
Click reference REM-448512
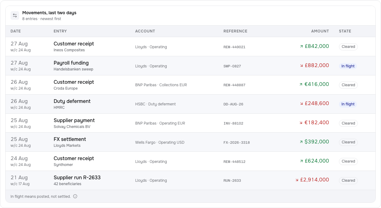pyautogui.click(x=234, y=162)
